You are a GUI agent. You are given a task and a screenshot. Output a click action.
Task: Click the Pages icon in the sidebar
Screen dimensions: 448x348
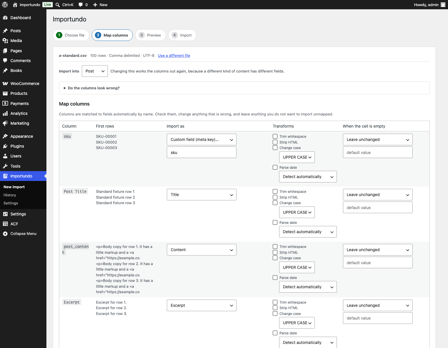5,51
